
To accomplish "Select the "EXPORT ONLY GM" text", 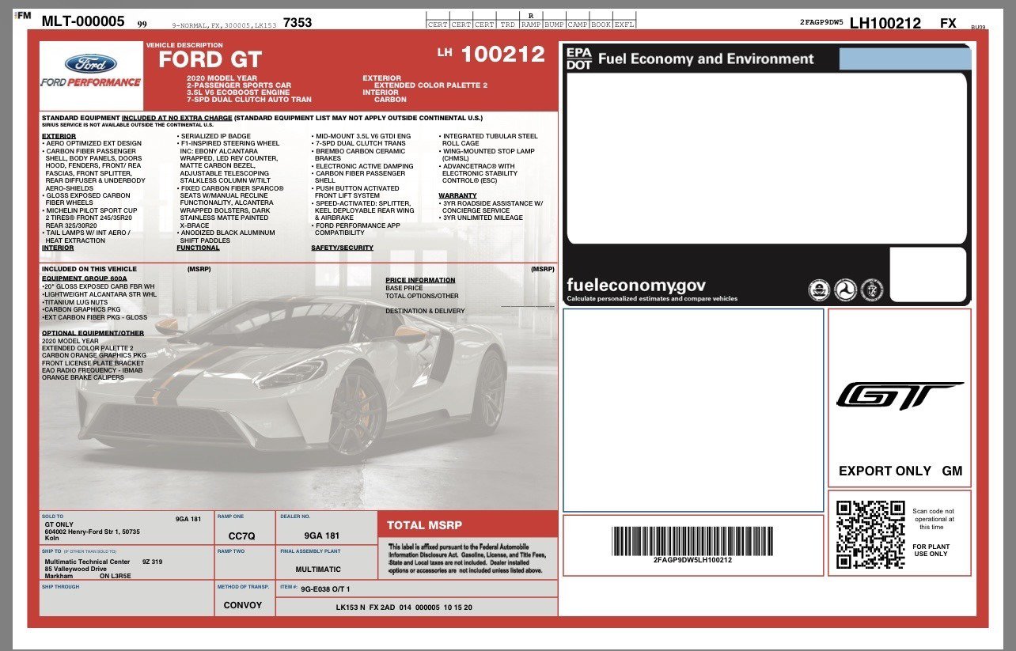I will 900,471.
